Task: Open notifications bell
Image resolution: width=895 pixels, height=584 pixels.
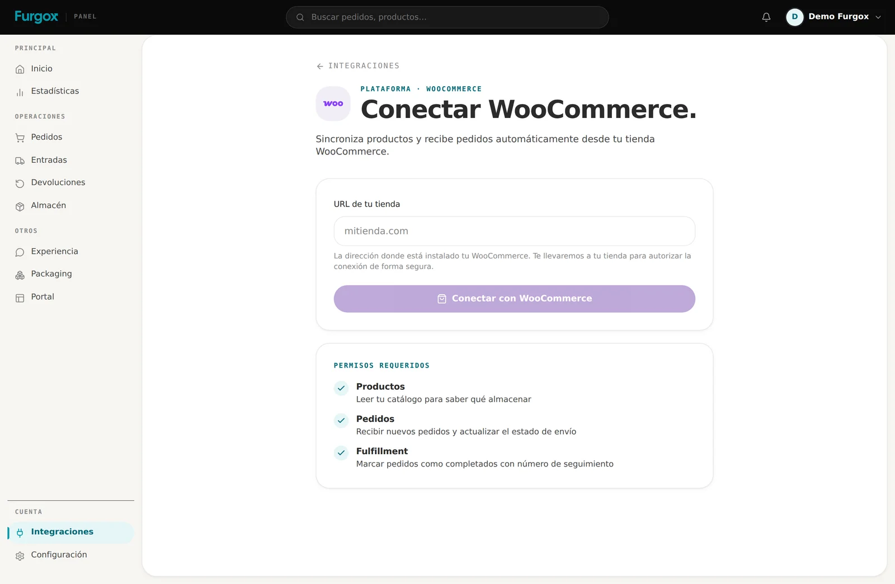Action: tap(766, 17)
